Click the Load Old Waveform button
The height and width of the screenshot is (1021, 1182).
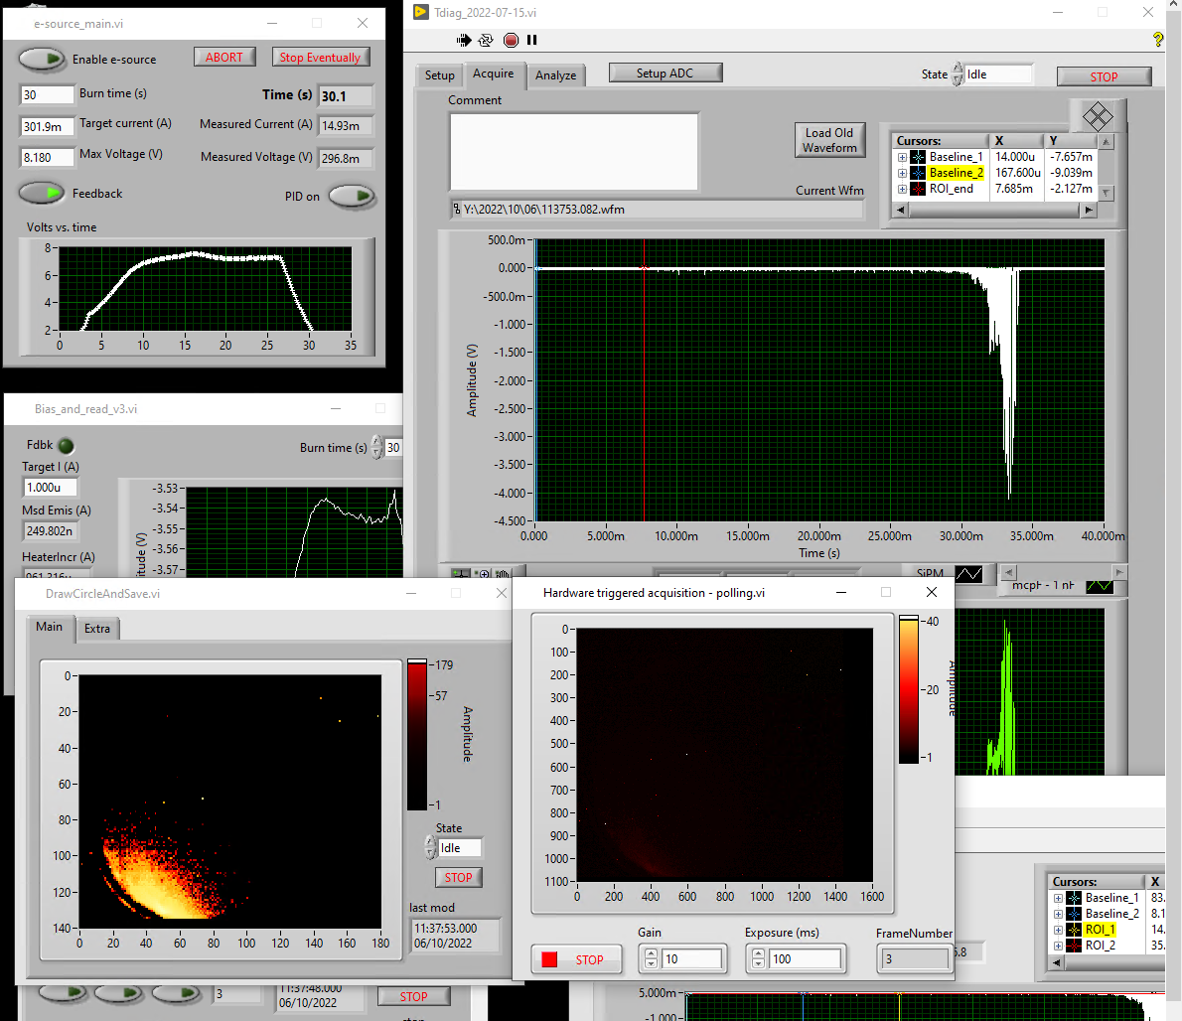click(x=829, y=140)
